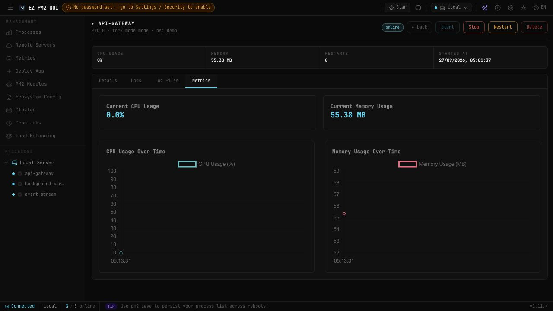Switch to the Log Files tab

pyautogui.click(x=167, y=81)
